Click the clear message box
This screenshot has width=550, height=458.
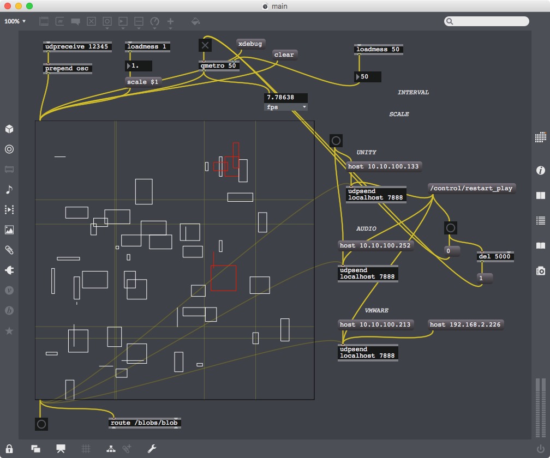click(284, 55)
